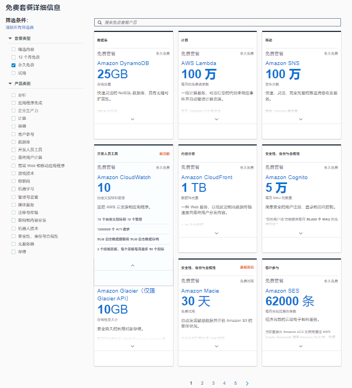352x388 pixels.
Task: Collapse the Amazon CloudWatch card details
Action: [133, 266]
